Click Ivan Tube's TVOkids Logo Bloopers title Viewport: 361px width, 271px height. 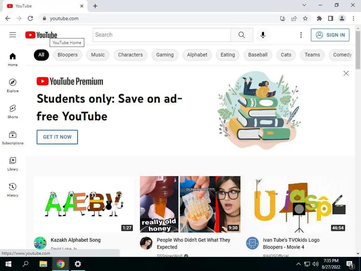(291, 243)
